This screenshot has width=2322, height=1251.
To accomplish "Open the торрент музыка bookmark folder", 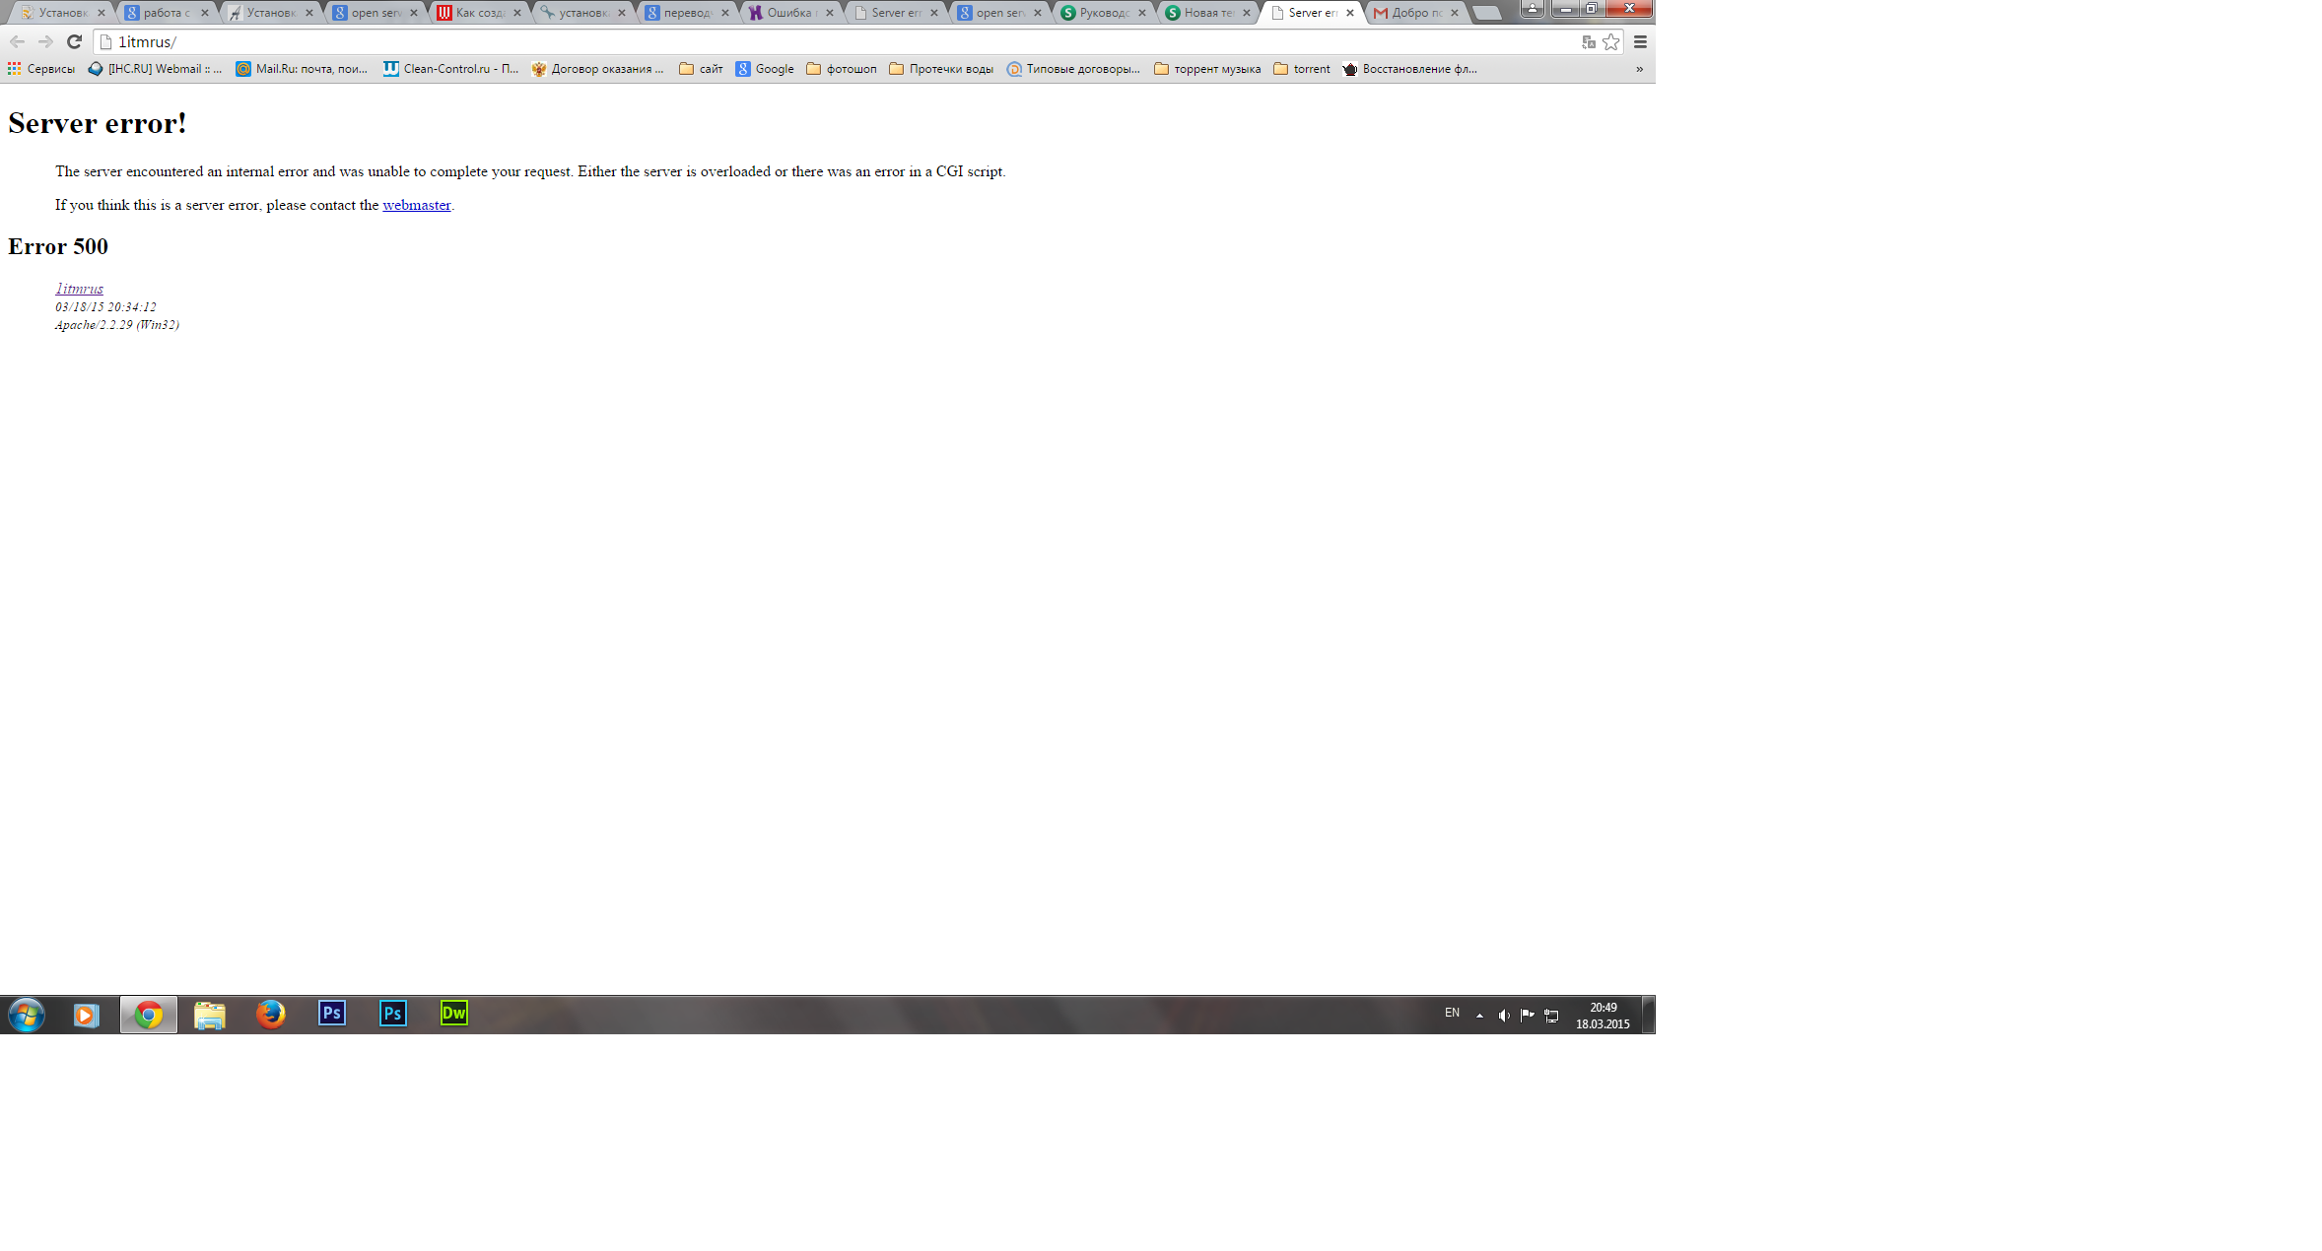I will coord(1207,69).
